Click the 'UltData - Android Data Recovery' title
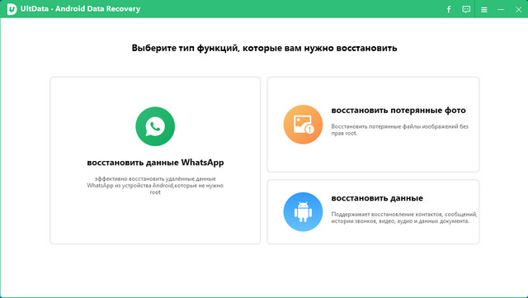 pyautogui.click(x=80, y=9)
